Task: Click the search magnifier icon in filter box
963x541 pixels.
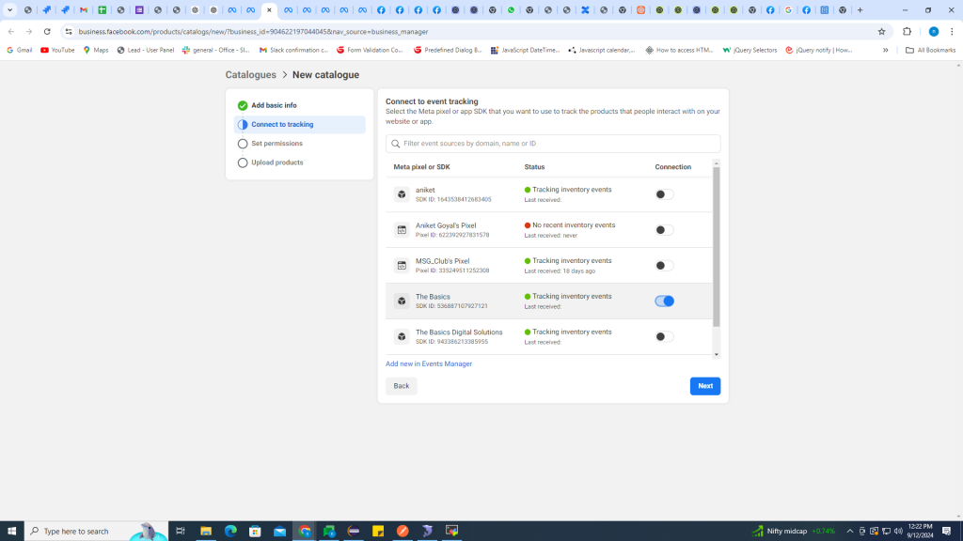Action: click(396, 145)
